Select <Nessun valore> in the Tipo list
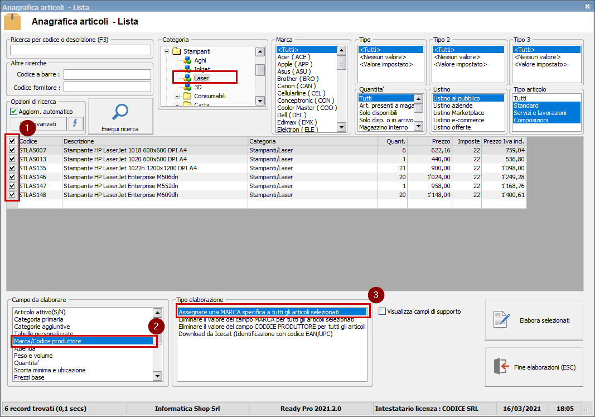This screenshot has width=595, height=417. coord(383,57)
